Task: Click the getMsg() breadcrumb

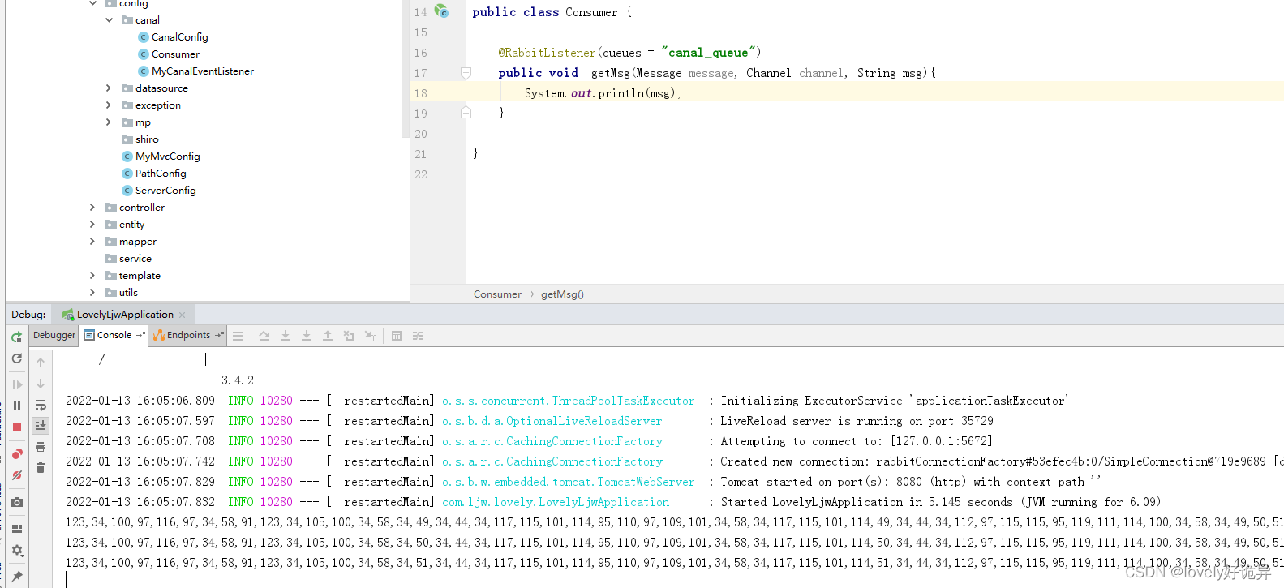Action: [x=562, y=294]
